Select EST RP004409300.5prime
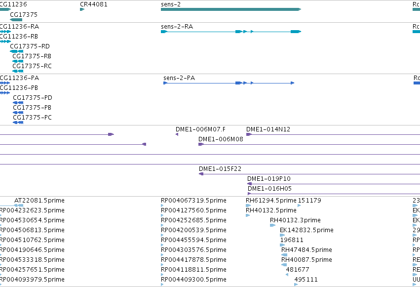 click(x=193, y=280)
